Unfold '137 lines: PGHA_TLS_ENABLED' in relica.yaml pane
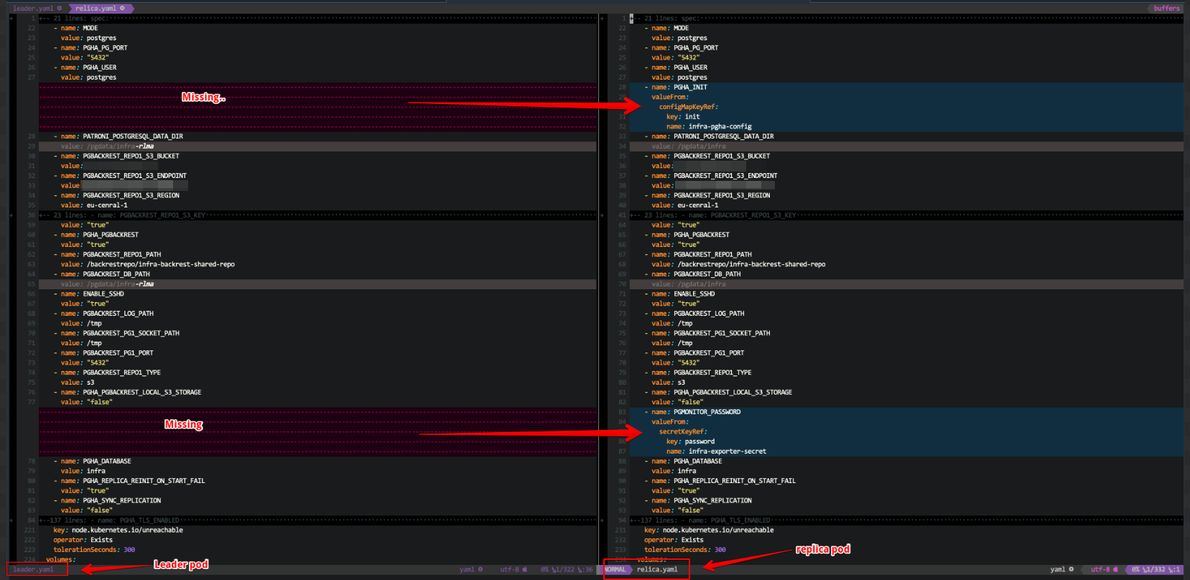 (x=906, y=520)
